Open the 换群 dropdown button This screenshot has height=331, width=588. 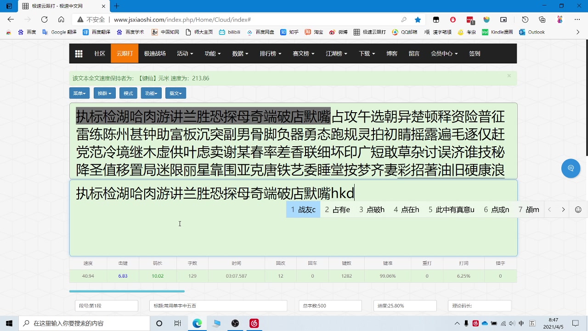105,93
